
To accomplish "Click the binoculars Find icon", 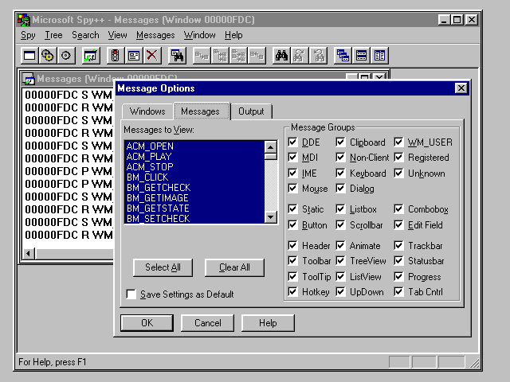I will 281,56.
